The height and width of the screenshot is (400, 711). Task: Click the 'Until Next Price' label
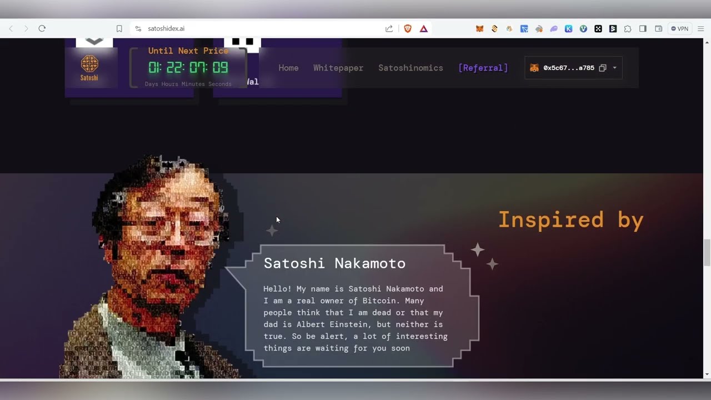click(188, 51)
